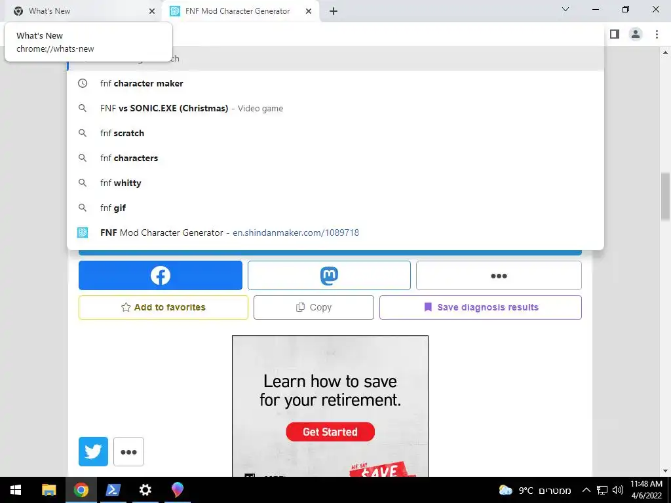Screen dimensions: 671x503
Task: Show hidden system tray icons
Action: pos(586,490)
